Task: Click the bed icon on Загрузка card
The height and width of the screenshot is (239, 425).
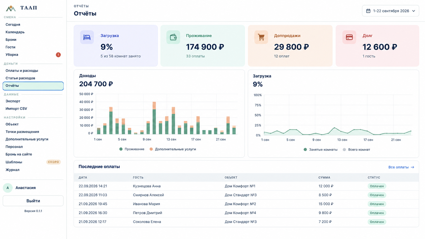Action: [x=87, y=37]
